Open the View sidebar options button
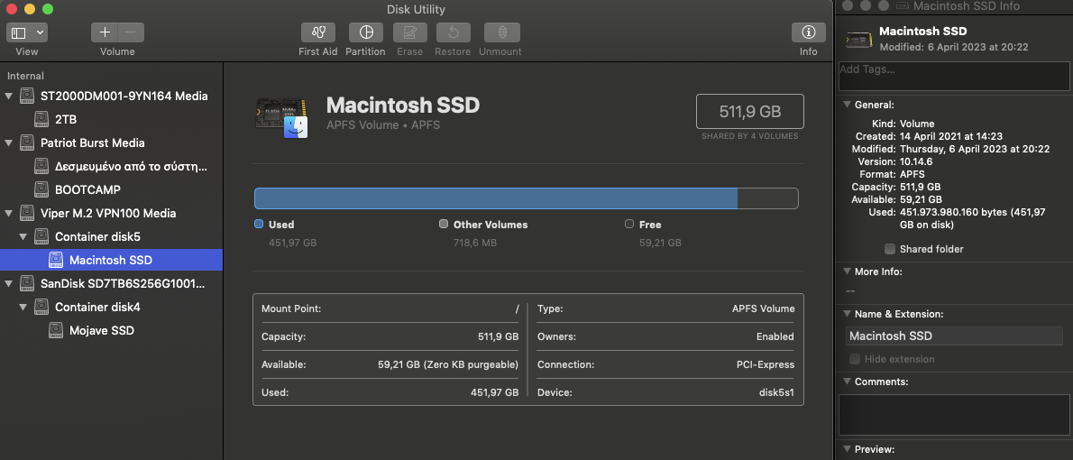The image size is (1073, 460). (27, 32)
